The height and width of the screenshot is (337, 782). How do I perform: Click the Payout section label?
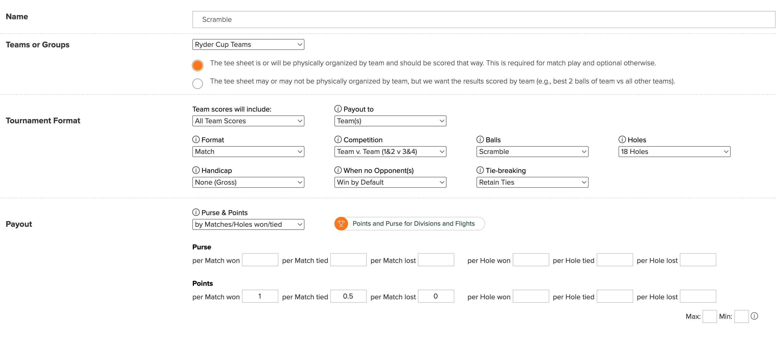[x=19, y=224]
